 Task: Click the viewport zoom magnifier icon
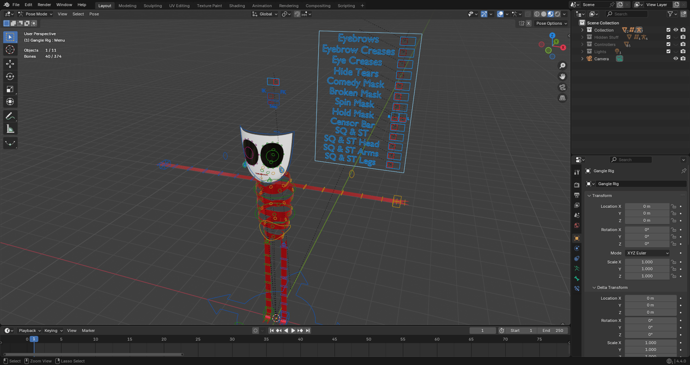tap(562, 66)
